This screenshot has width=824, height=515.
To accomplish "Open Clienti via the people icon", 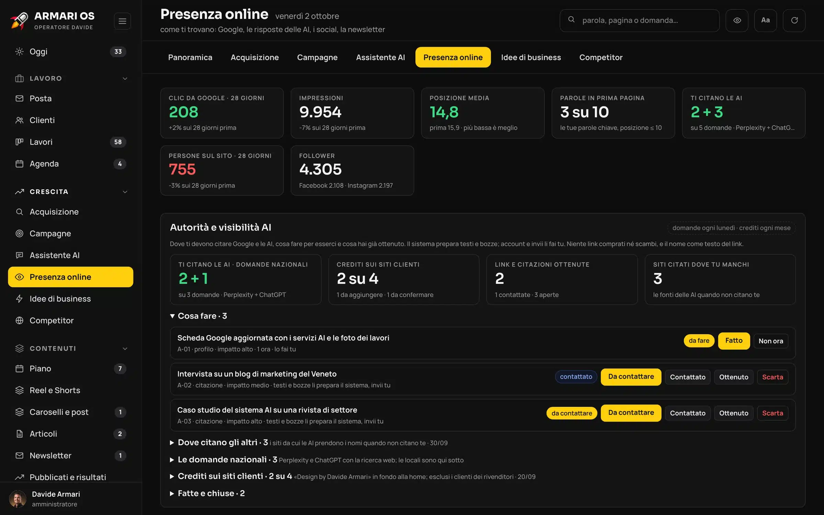I will point(20,120).
